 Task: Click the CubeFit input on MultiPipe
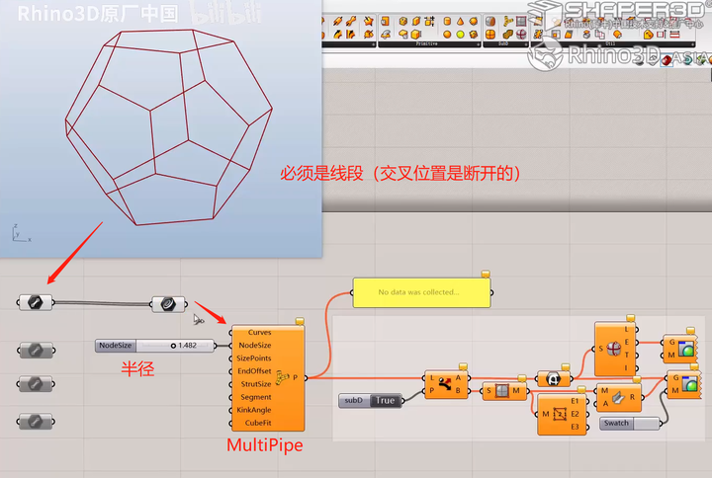[x=258, y=423]
